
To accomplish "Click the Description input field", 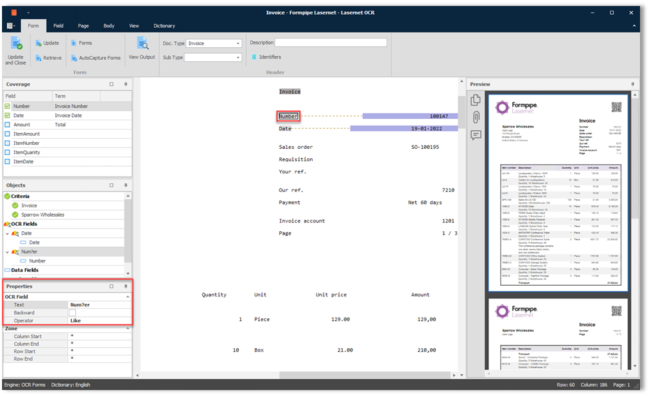I will click(x=331, y=43).
